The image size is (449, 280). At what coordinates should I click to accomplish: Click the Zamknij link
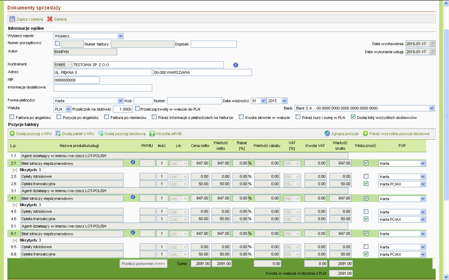click(x=60, y=19)
